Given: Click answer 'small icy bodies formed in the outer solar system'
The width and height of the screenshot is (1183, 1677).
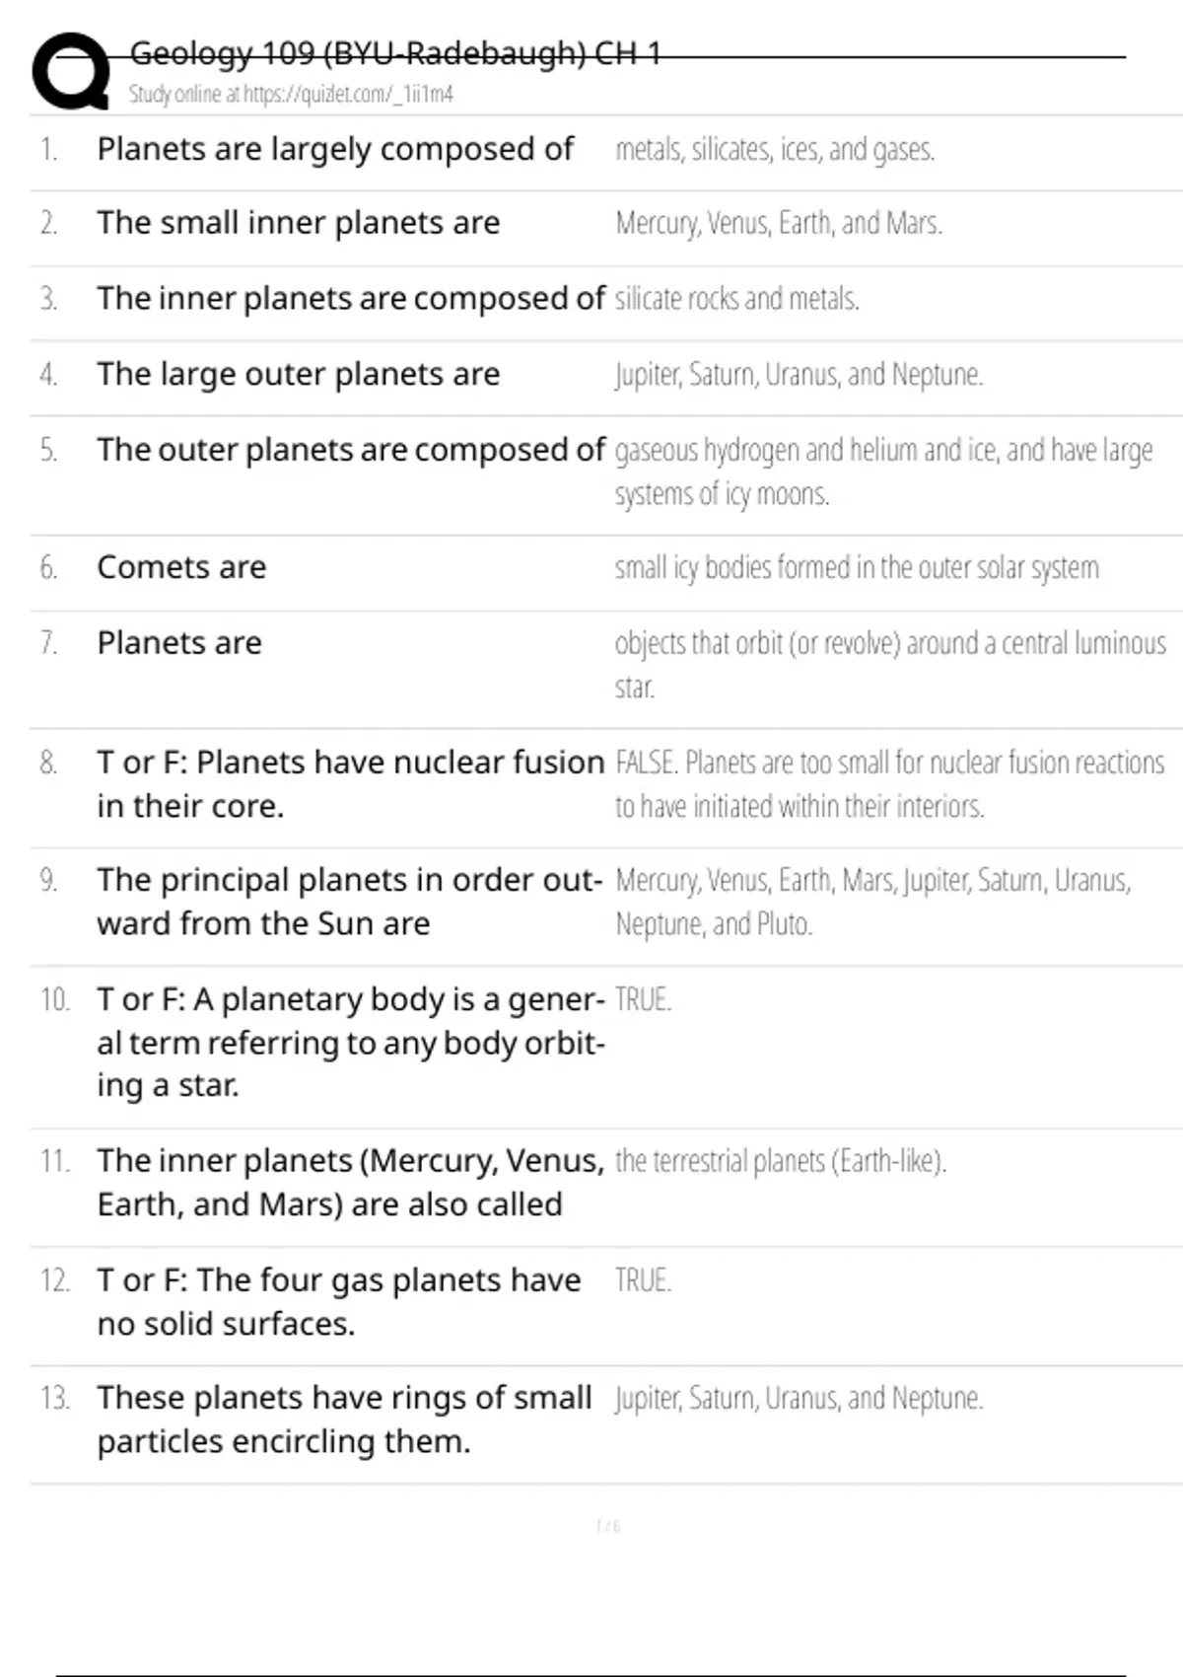Looking at the screenshot, I should point(856,568).
